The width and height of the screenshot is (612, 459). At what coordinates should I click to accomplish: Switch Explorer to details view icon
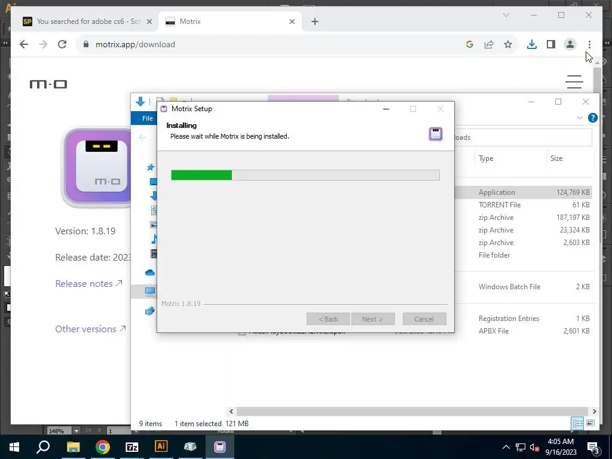pos(577,424)
